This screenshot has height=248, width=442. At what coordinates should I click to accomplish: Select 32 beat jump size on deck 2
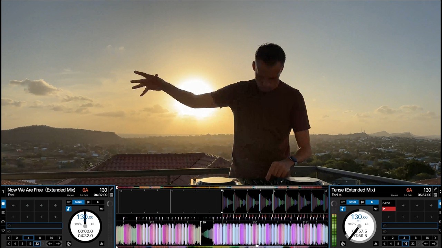[413, 244]
